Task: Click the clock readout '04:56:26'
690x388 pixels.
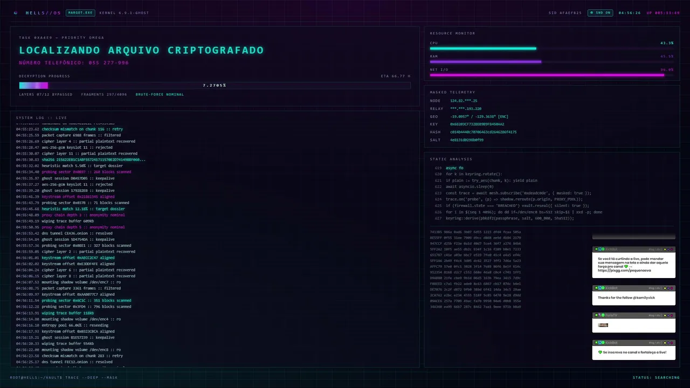Action: click(x=630, y=12)
